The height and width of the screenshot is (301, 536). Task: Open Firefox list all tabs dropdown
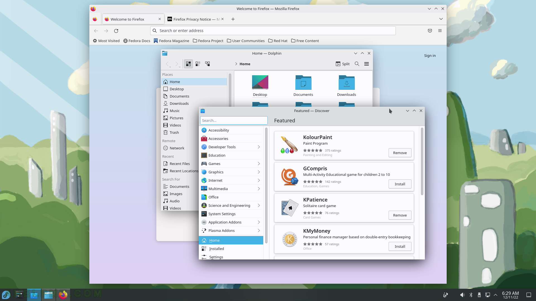coord(441,19)
